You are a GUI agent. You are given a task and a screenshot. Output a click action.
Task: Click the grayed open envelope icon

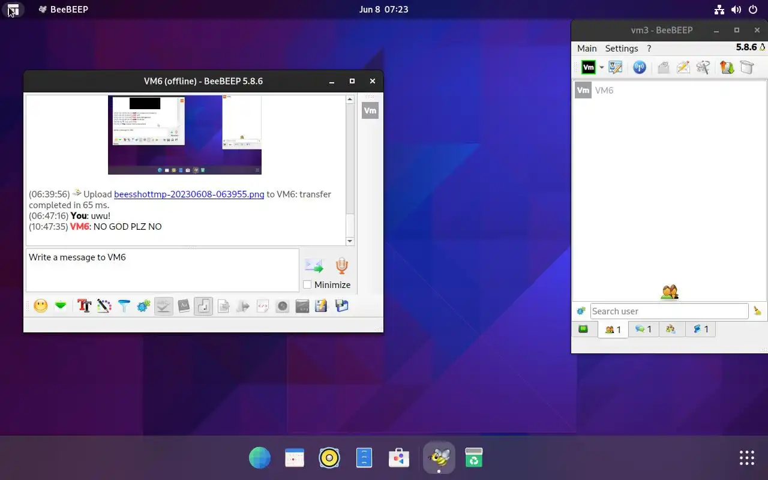coord(664,67)
